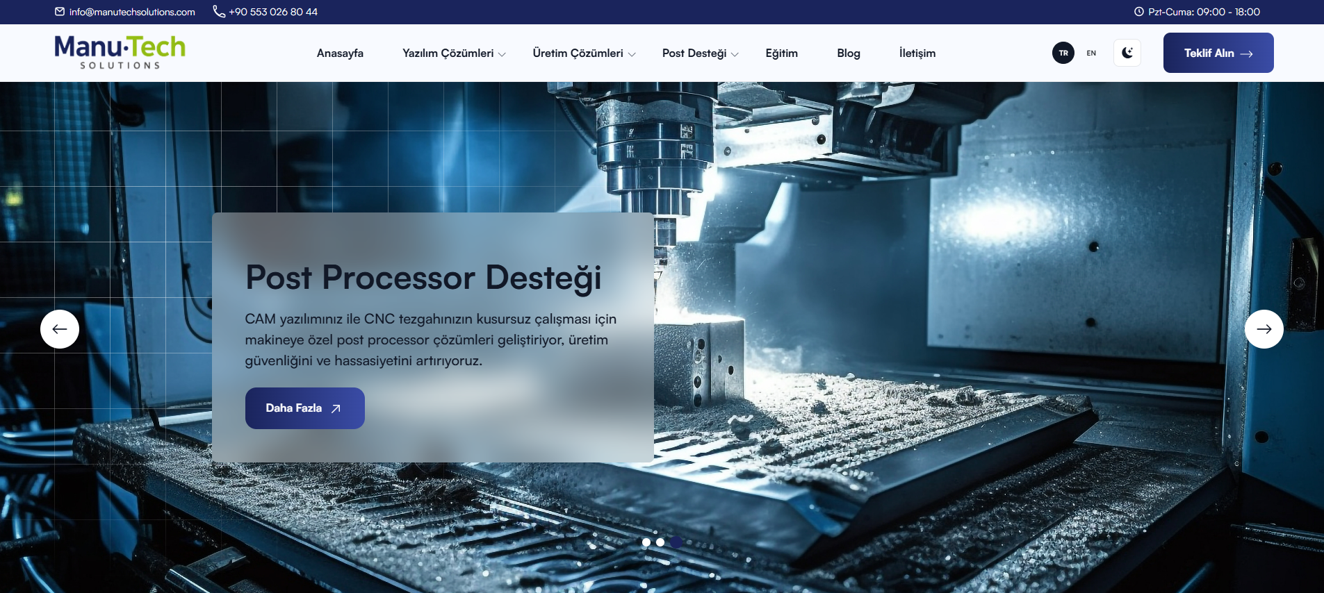Viewport: 1324px width, 593px height.
Task: Switch language to TR
Action: point(1063,53)
